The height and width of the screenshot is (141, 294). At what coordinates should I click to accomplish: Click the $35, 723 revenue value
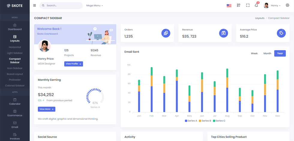point(189,37)
